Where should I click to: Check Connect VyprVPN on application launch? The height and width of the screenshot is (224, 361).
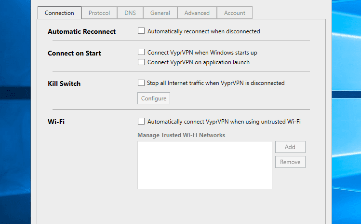tap(141, 62)
